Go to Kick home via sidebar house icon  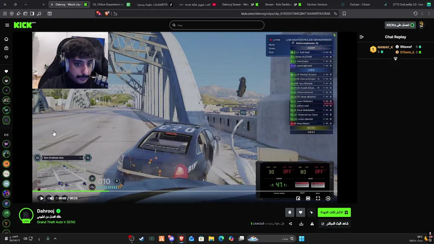click(6, 39)
